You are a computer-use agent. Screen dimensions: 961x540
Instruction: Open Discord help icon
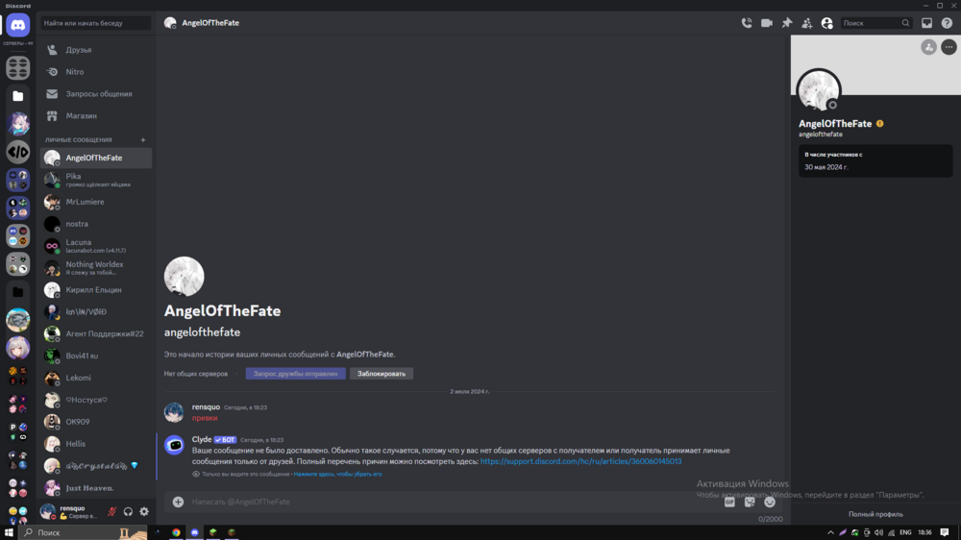tap(947, 23)
